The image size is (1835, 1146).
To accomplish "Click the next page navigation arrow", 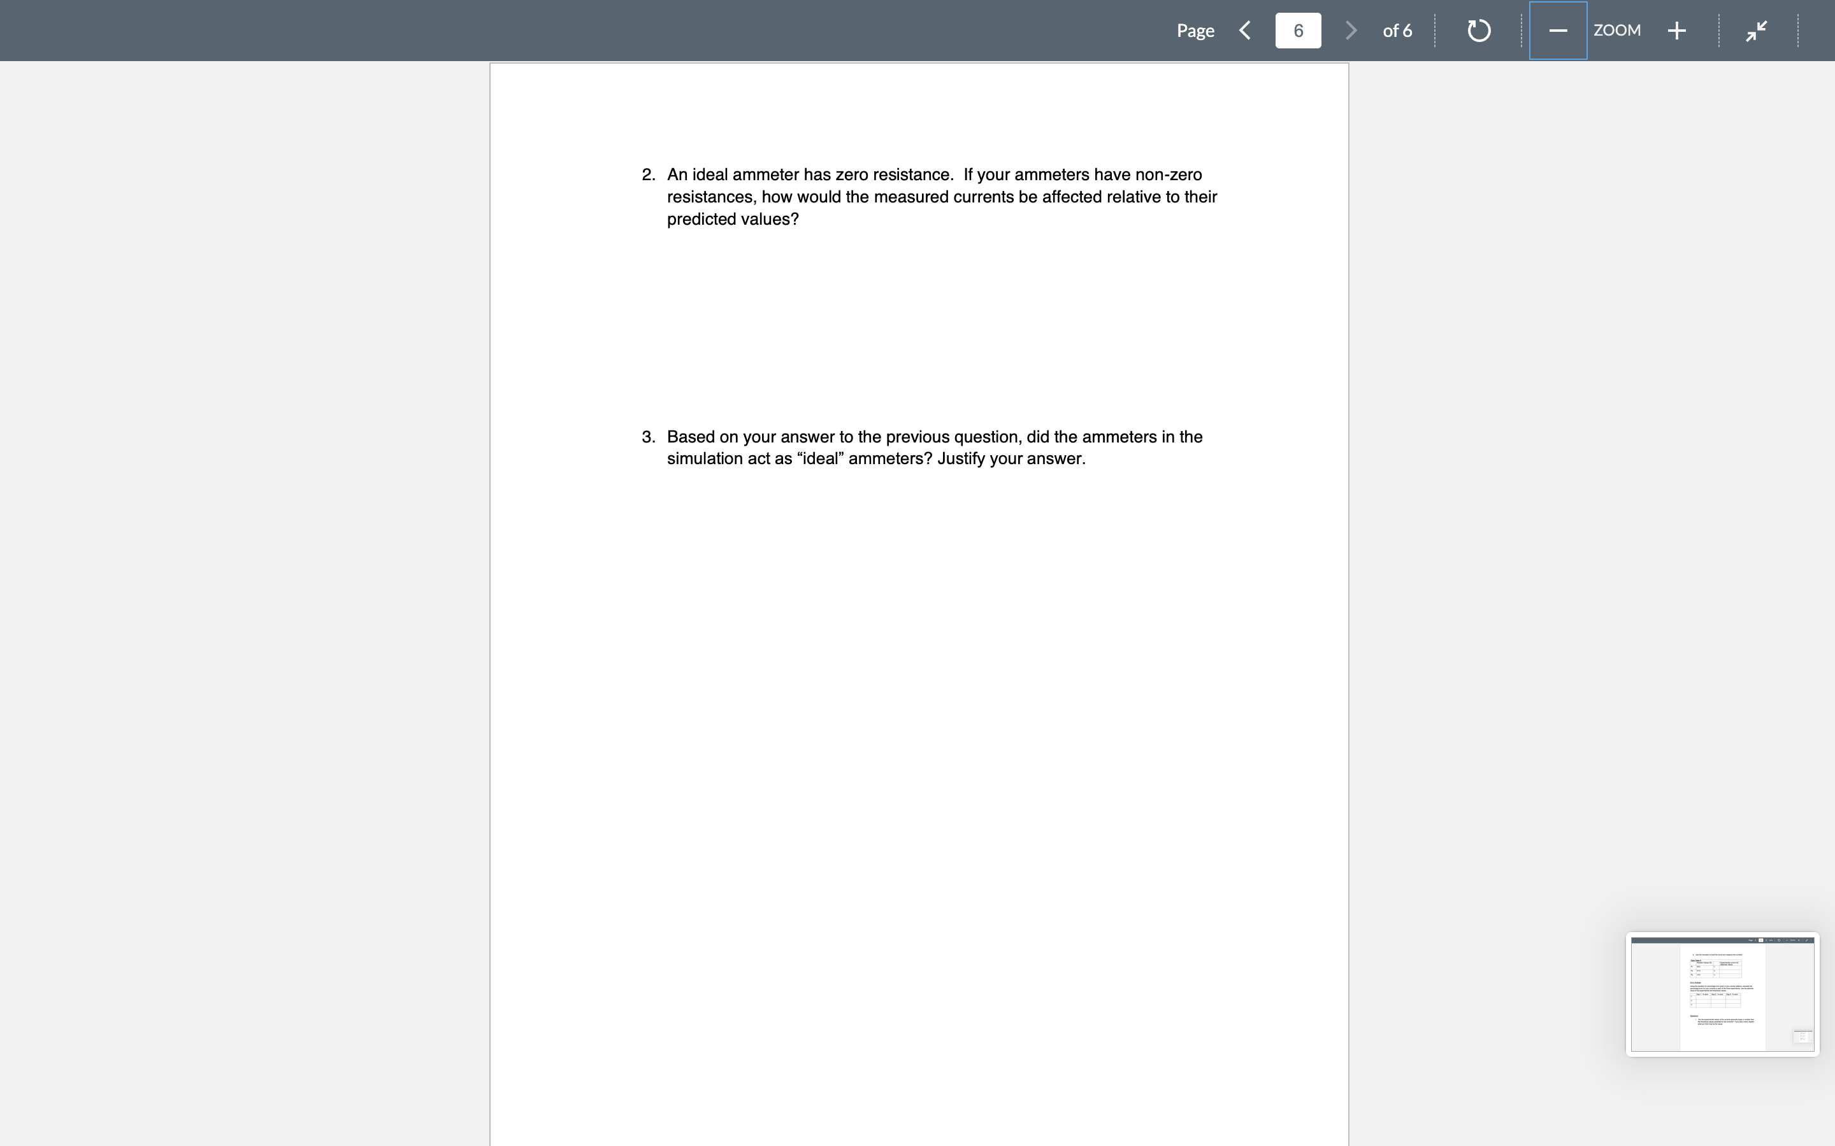I will pos(1350,29).
